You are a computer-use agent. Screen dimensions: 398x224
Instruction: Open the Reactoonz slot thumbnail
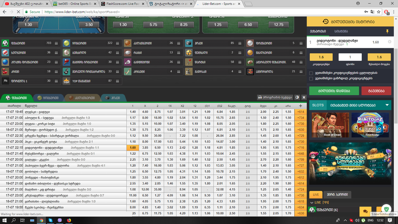coord(370,125)
